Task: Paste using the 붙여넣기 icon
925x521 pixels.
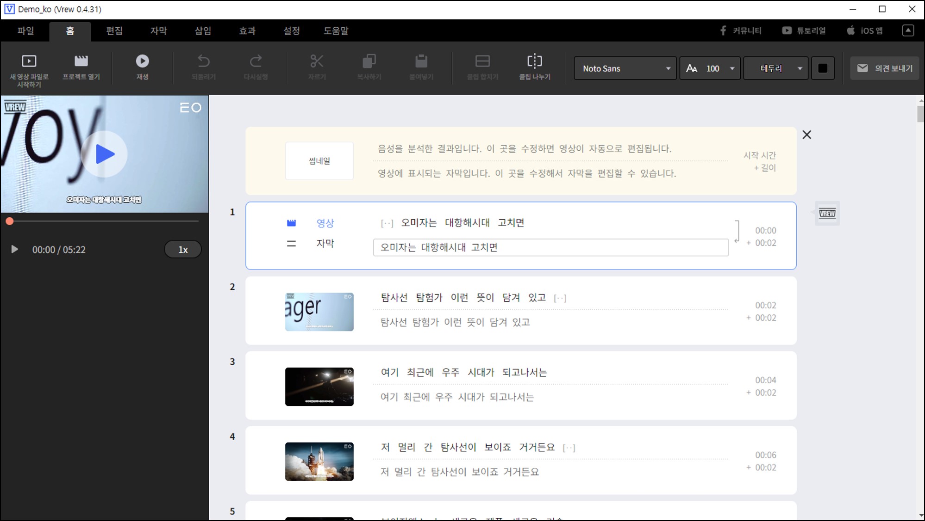Action: 421,61
